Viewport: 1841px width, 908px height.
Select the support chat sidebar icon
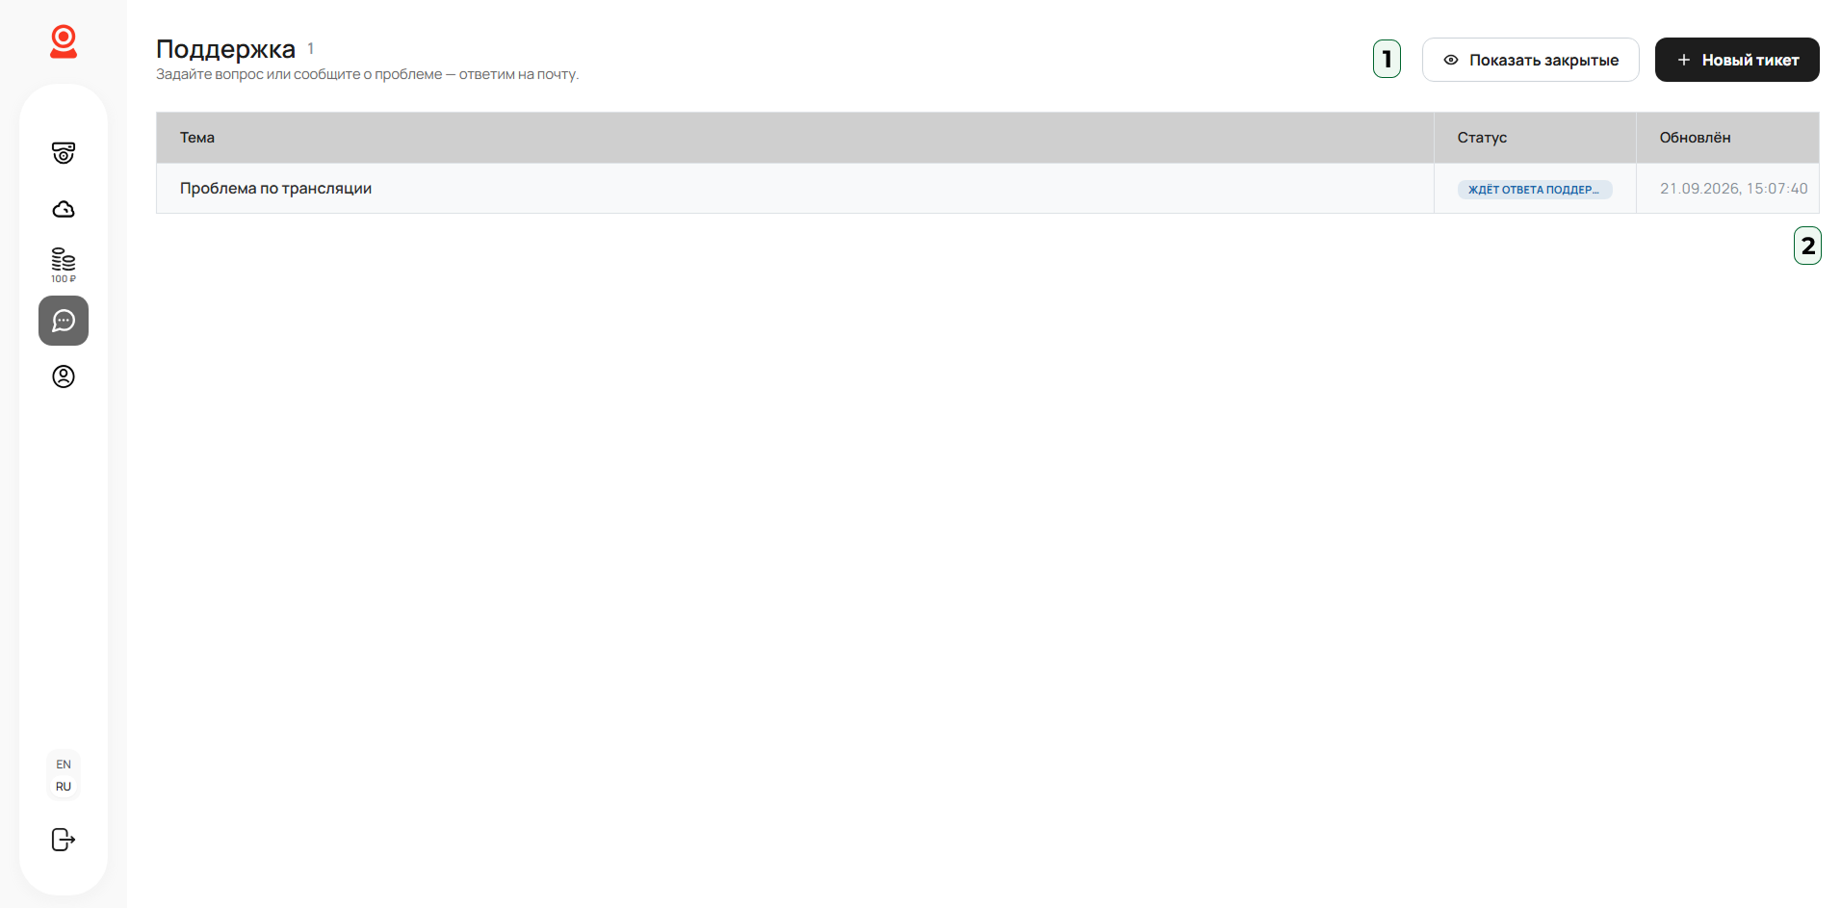(x=64, y=321)
